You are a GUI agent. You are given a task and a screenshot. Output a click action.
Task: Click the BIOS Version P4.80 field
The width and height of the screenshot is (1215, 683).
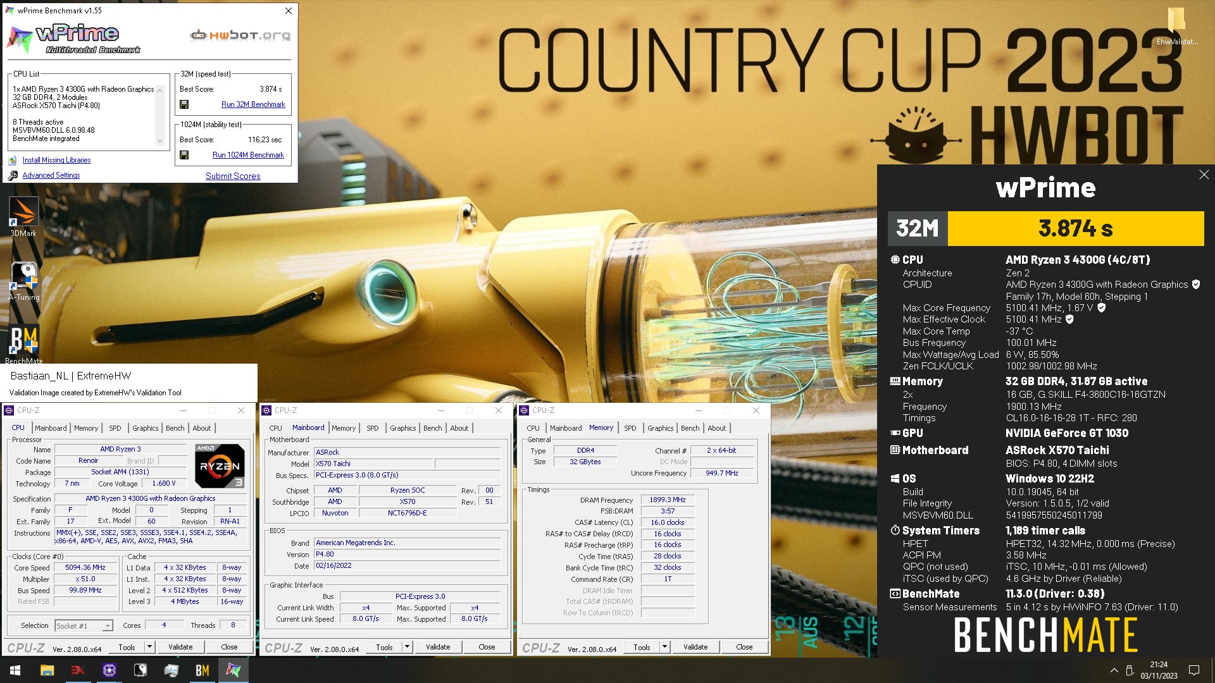click(407, 555)
